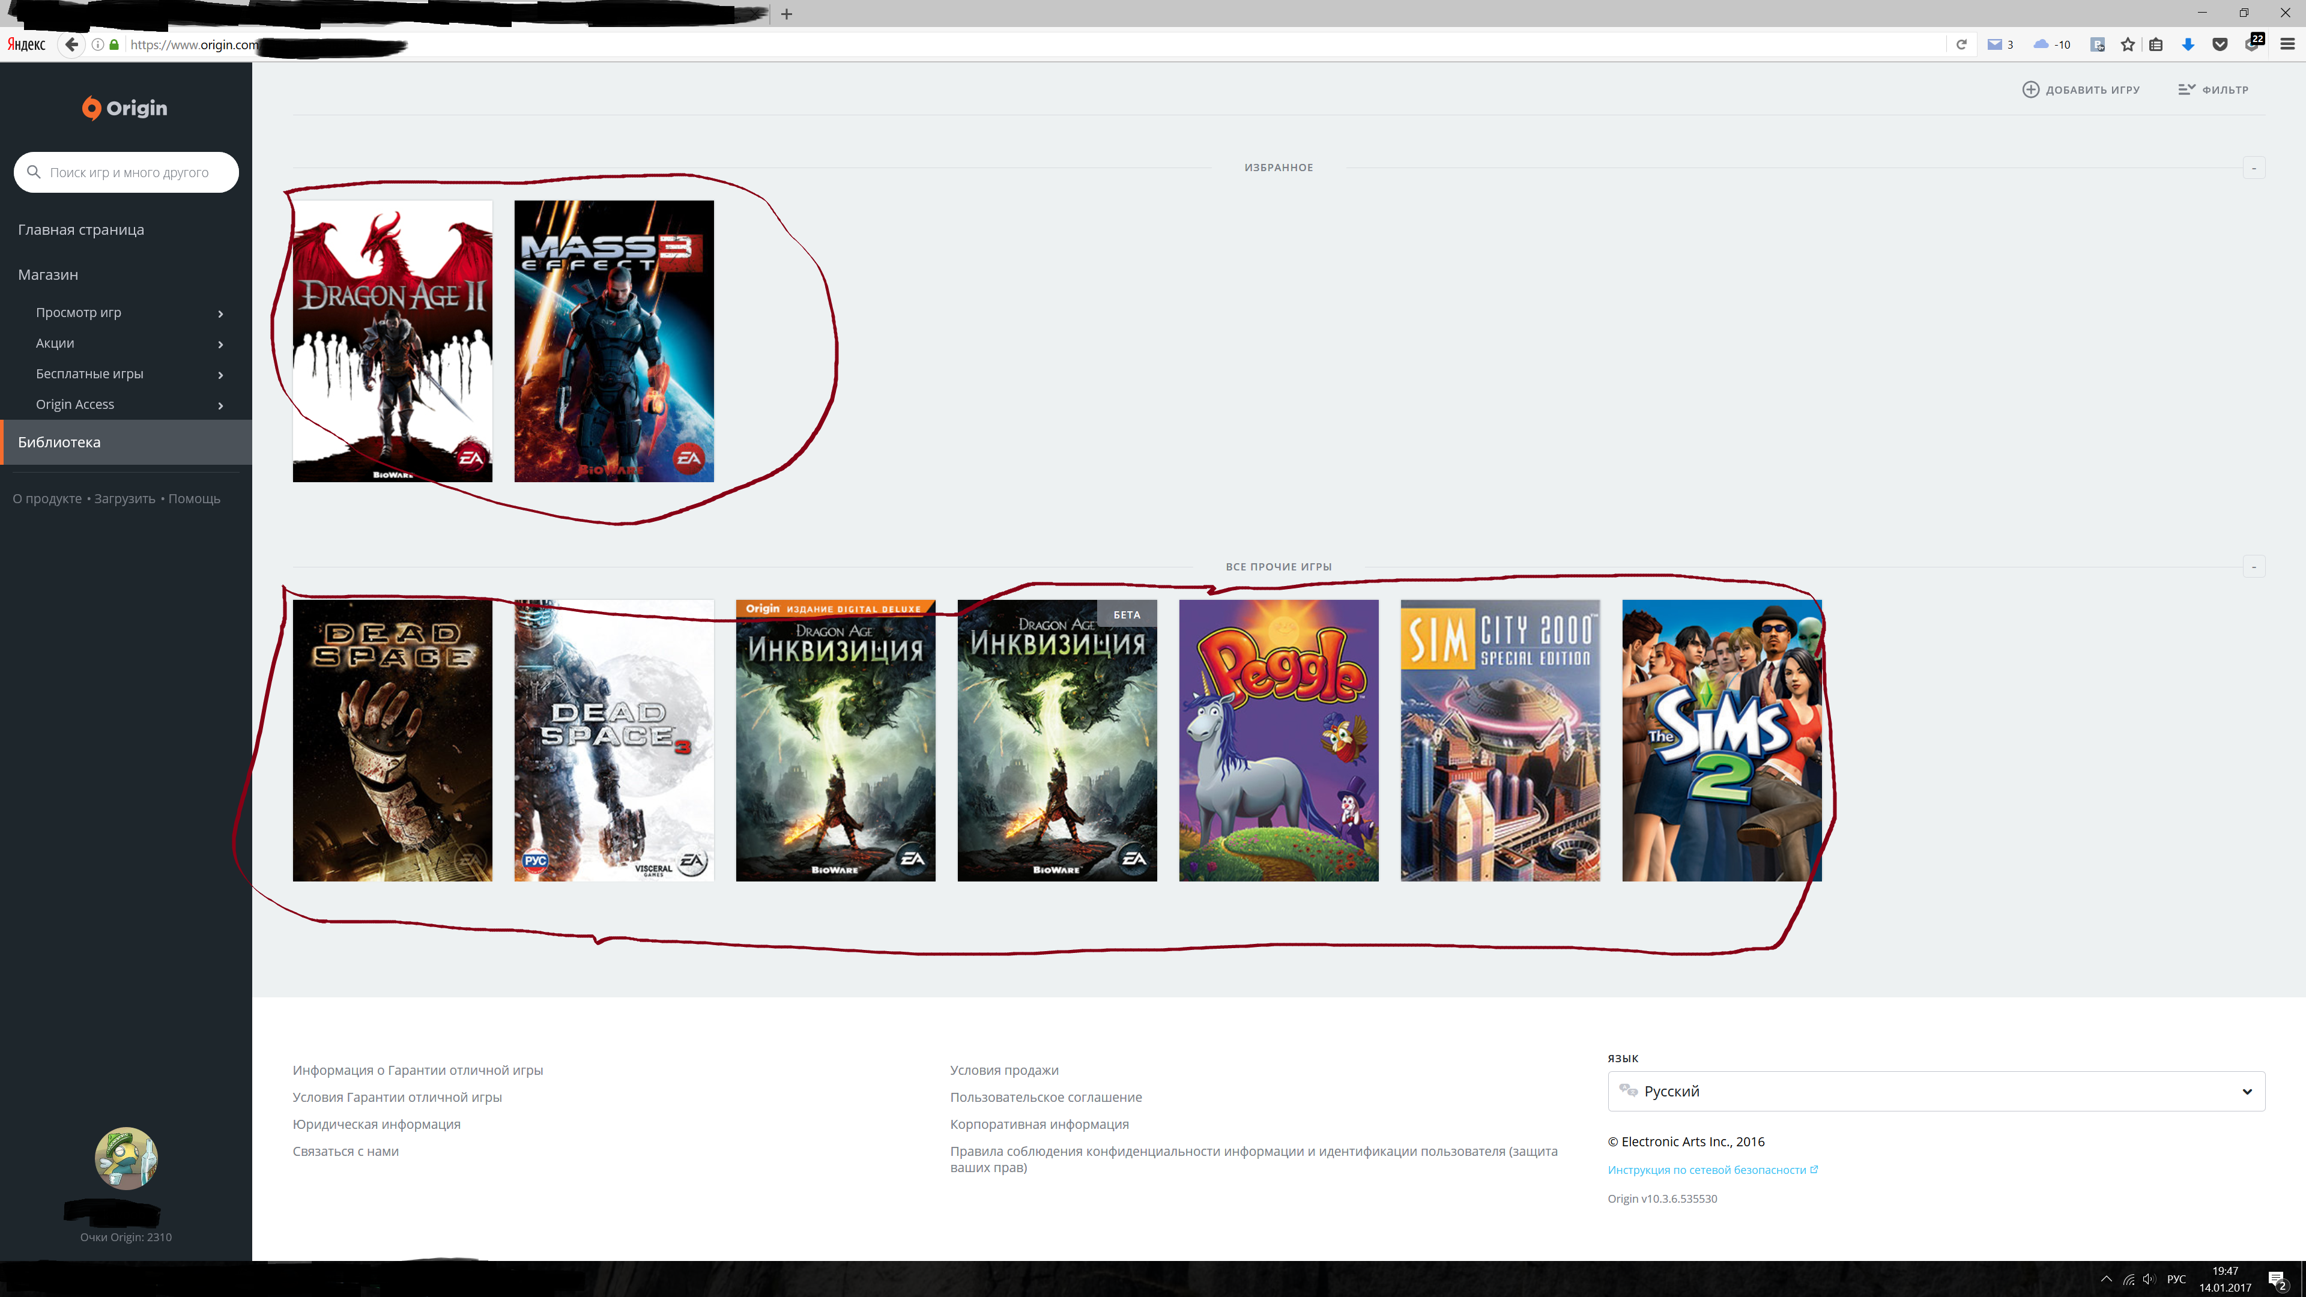The width and height of the screenshot is (2306, 1297).
Task: Open 'Связаться с нами' footer link
Action: click(345, 1151)
